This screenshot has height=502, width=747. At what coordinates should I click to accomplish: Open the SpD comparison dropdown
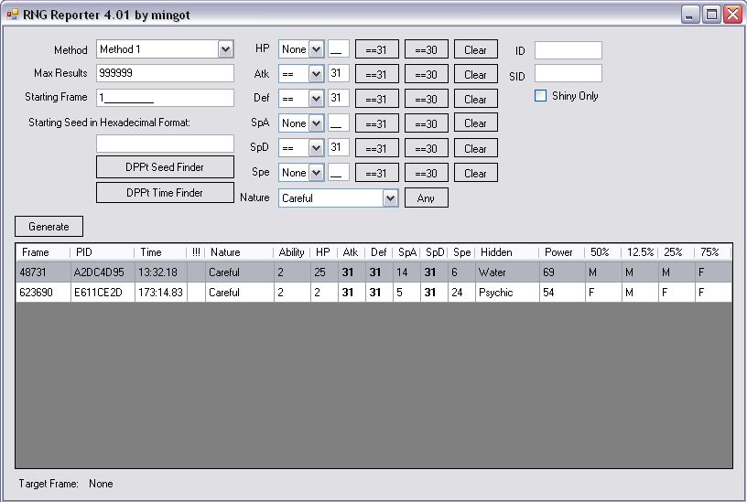coord(301,148)
